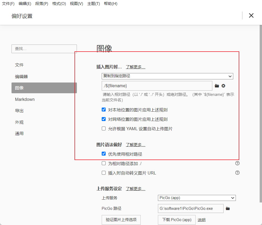Viewport: 262px width, 225px height.
Task: Open the 帮助(H) menu
Action: pyautogui.click(x=111, y=3)
